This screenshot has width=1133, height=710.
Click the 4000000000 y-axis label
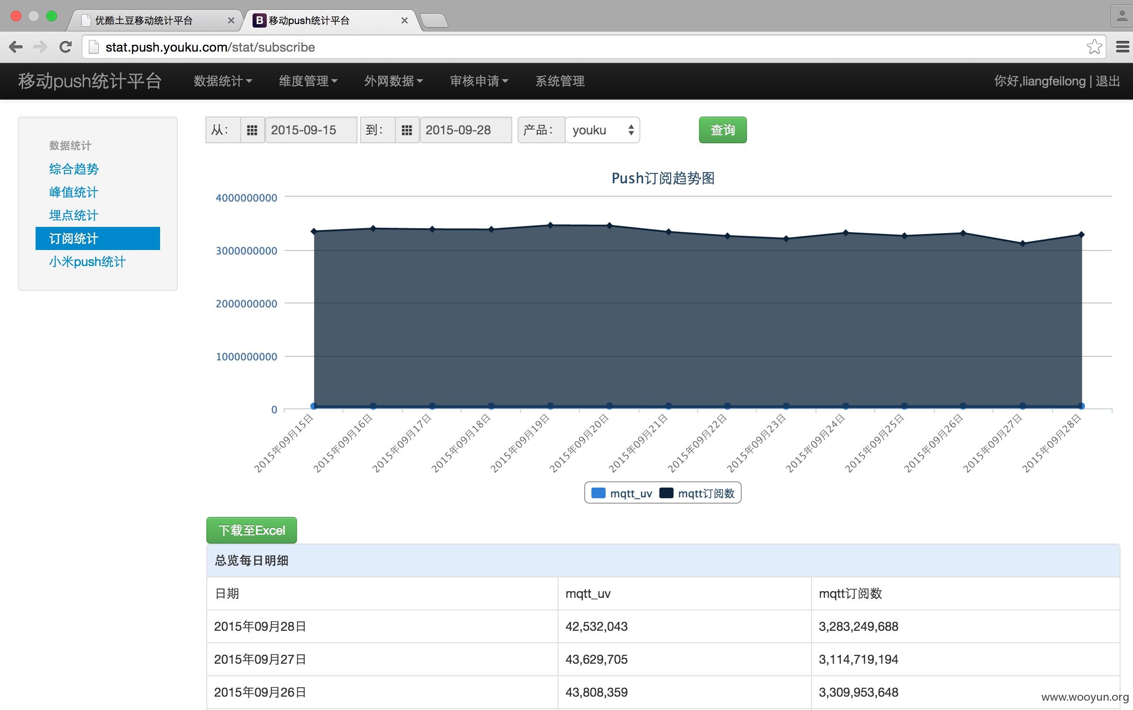coord(246,198)
